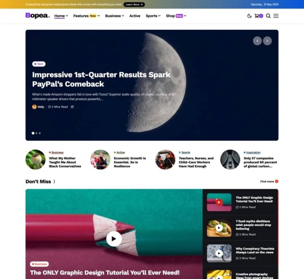
Task: Open the hamburger menu icon
Action: tap(276, 16)
